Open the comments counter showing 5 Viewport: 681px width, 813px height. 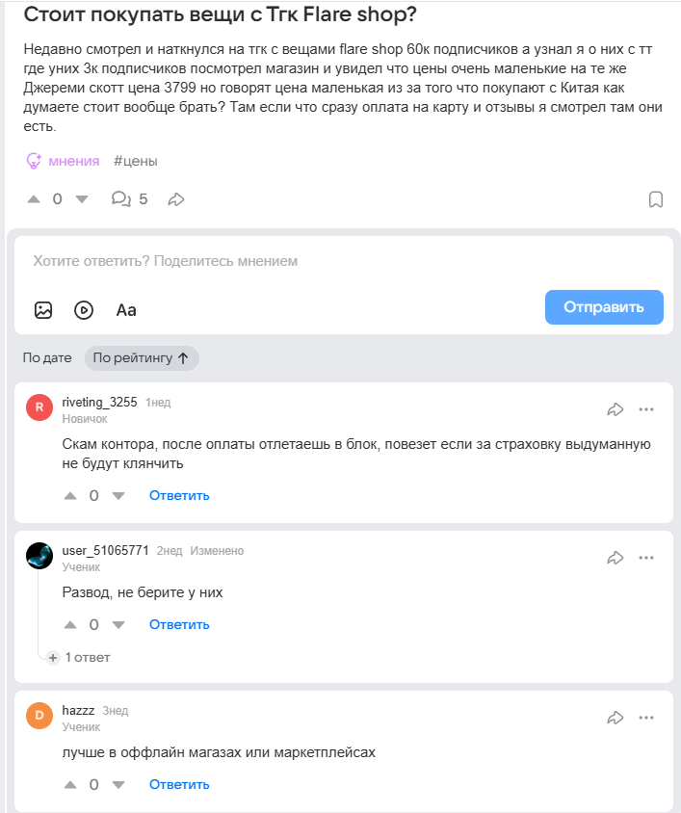click(129, 199)
